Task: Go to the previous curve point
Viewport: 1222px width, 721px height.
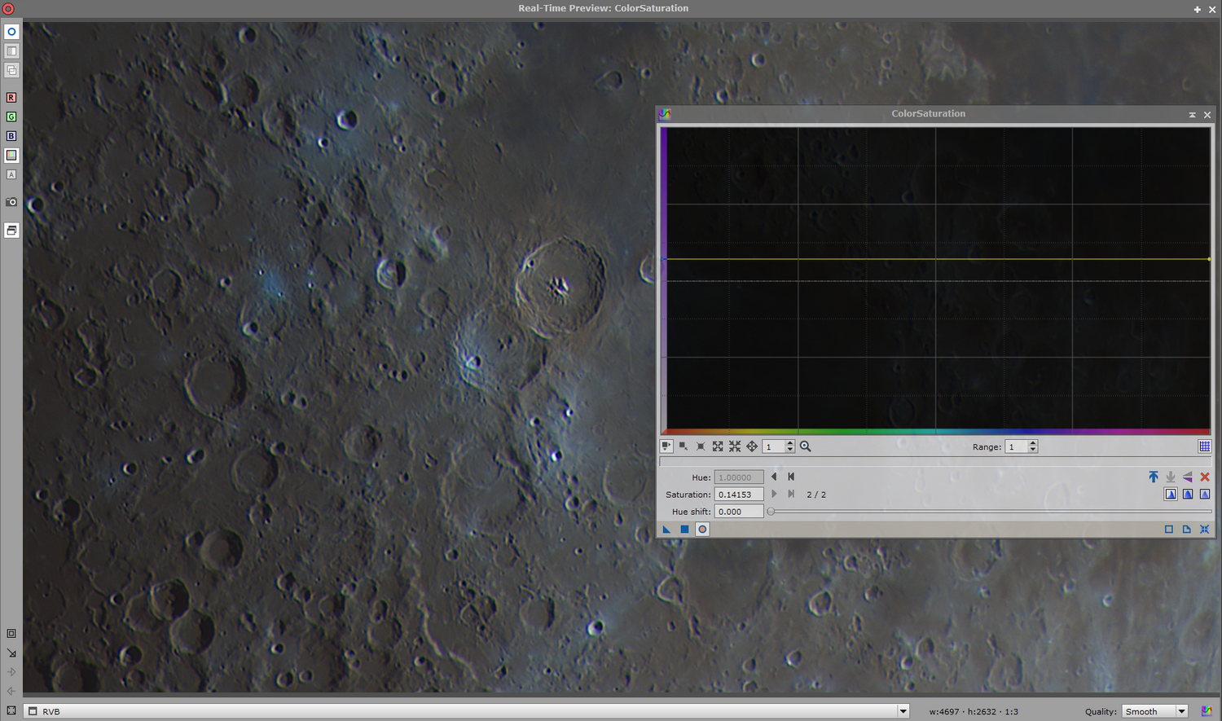Action: pos(774,477)
